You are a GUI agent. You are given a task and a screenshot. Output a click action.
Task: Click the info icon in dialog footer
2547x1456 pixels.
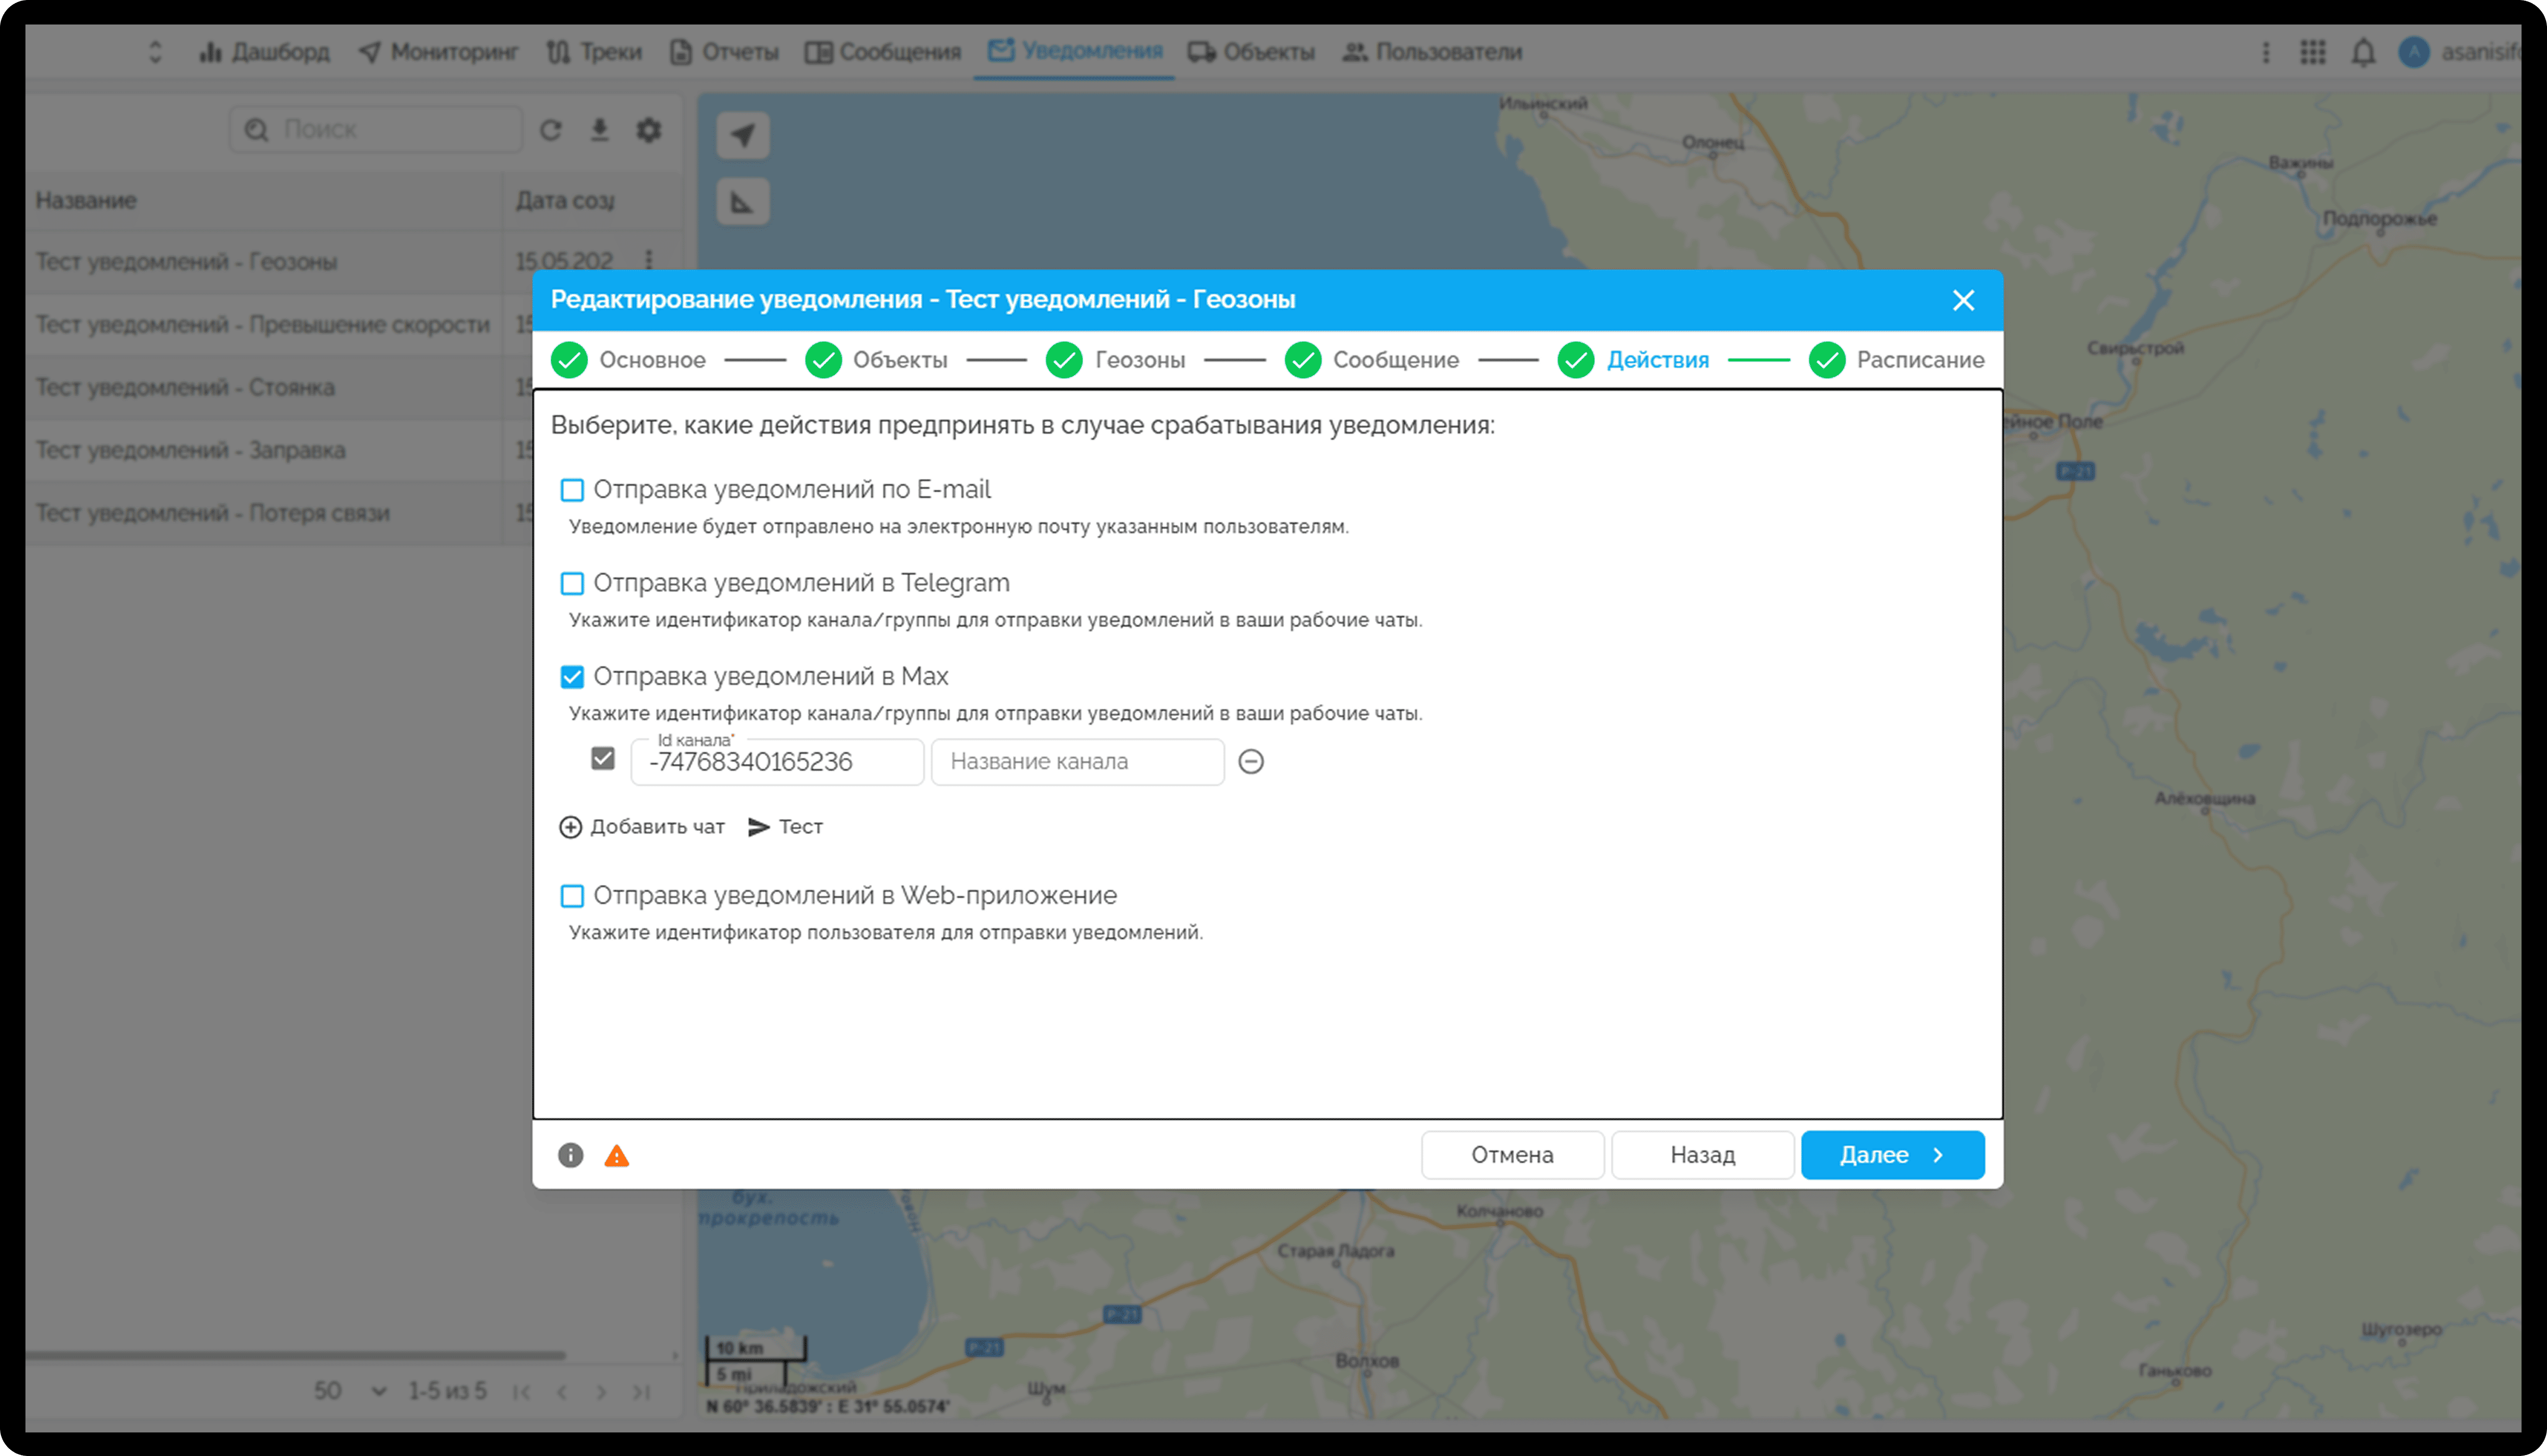pos(571,1156)
